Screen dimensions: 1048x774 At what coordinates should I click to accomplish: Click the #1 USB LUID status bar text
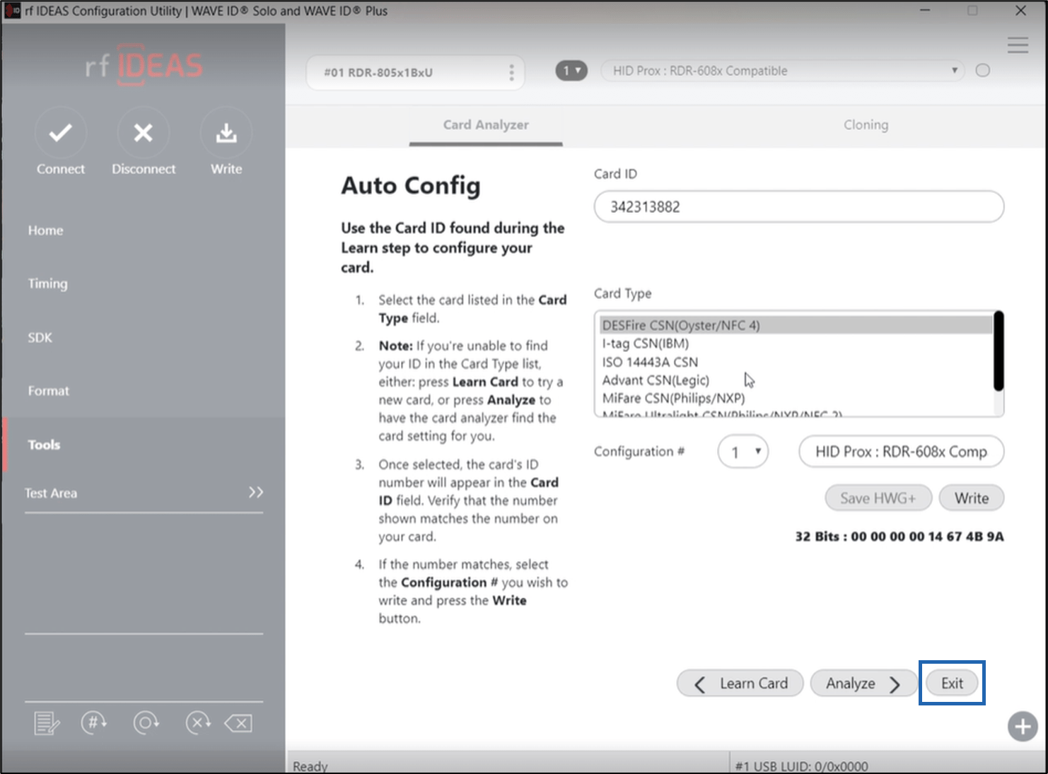pos(801,766)
